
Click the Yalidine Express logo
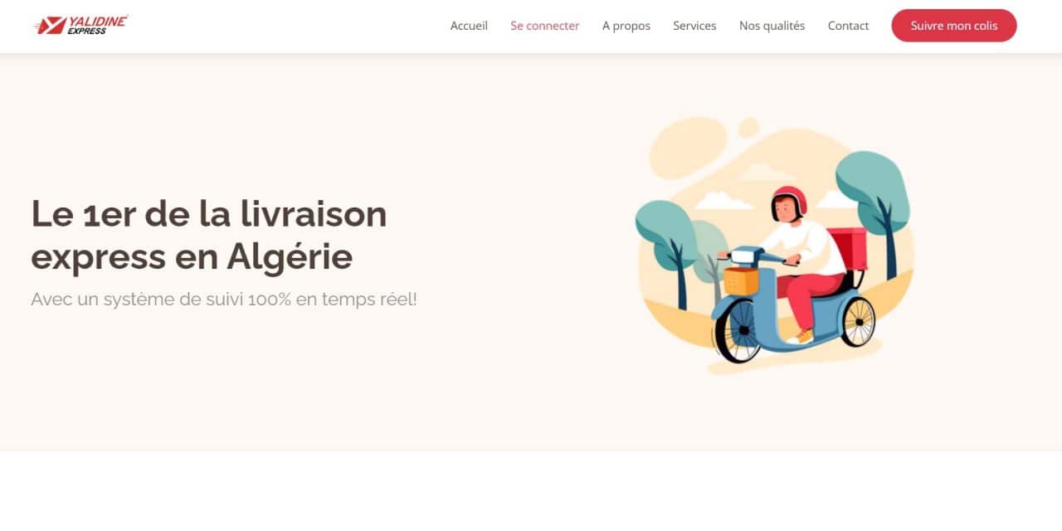click(80, 26)
